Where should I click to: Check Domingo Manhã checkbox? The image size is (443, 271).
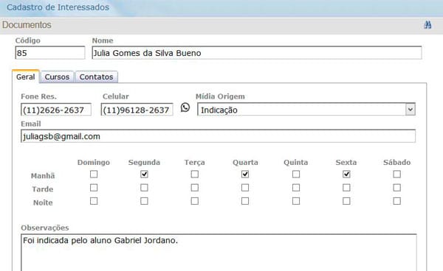pyautogui.click(x=94, y=174)
